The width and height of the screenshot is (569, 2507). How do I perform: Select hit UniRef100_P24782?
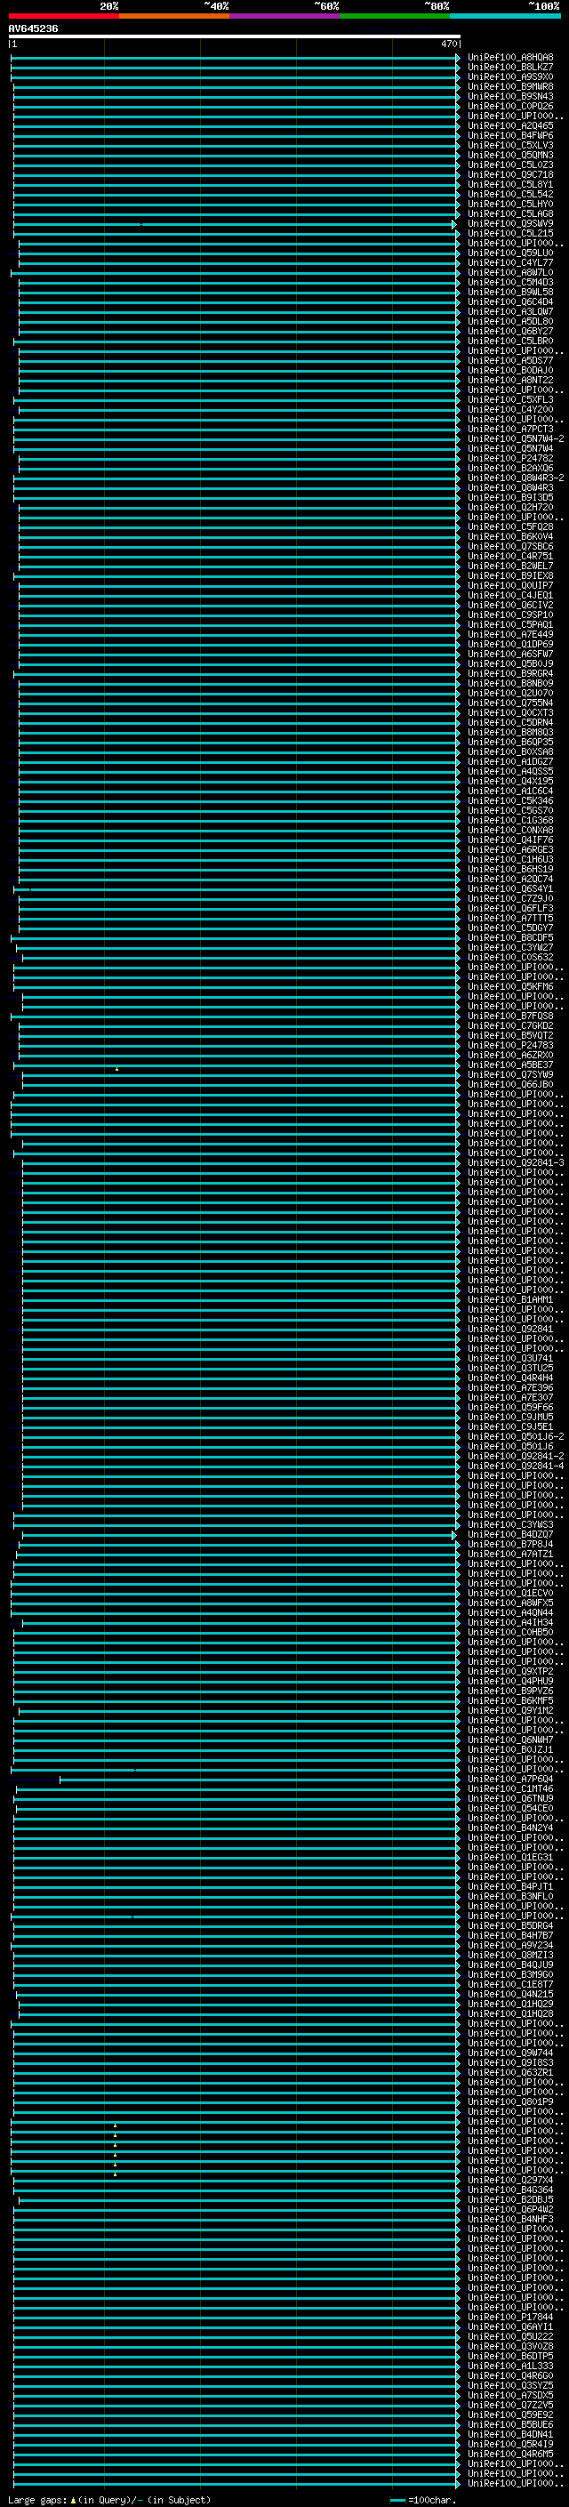pyautogui.click(x=510, y=458)
